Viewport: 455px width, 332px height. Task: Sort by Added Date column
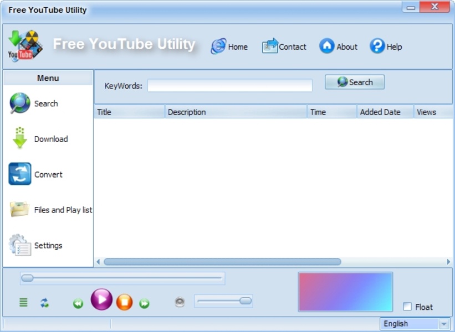click(x=385, y=112)
